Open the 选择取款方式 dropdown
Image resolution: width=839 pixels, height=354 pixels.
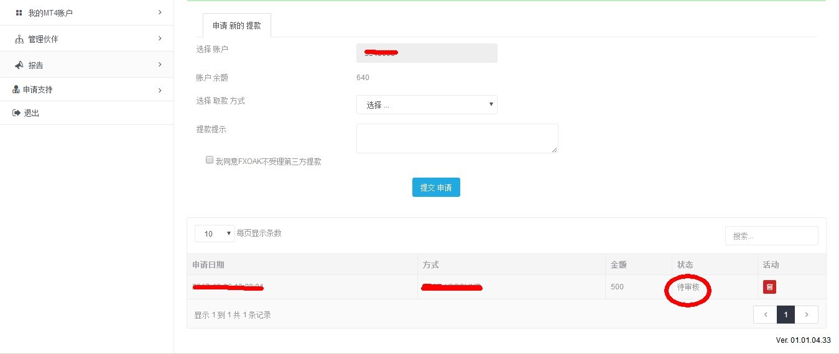coord(427,105)
